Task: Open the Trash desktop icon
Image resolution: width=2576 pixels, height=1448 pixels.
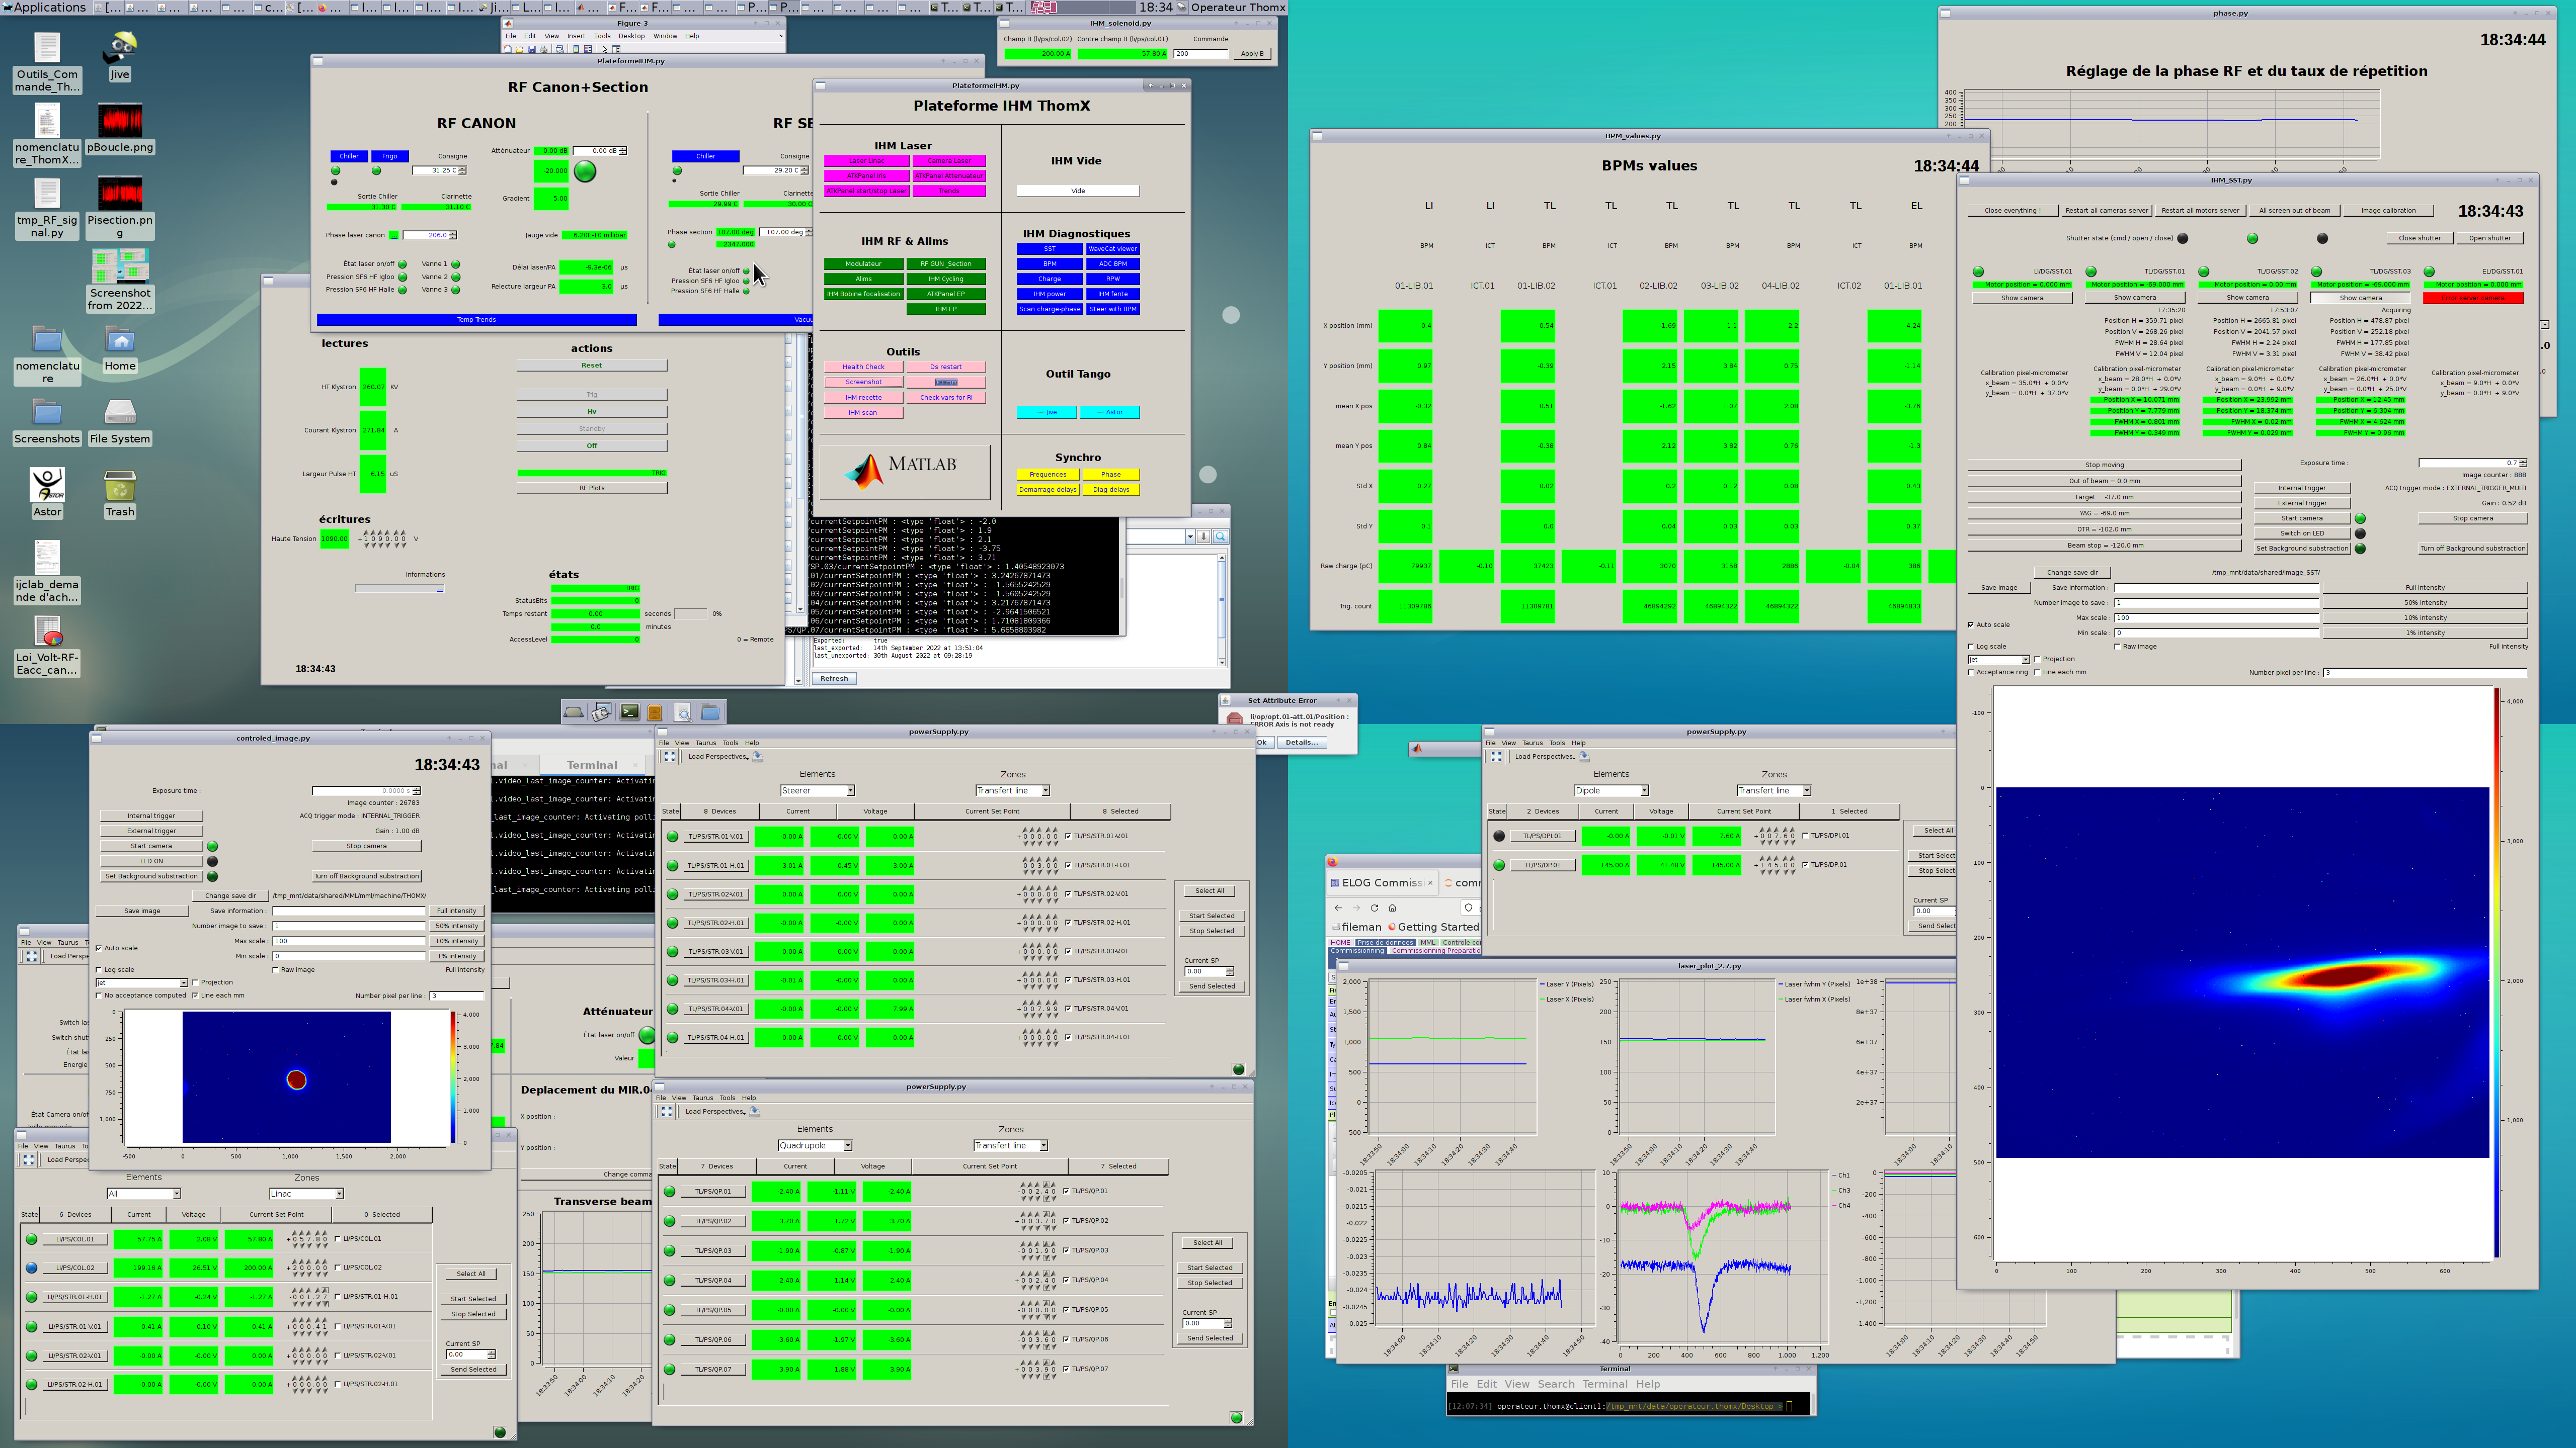Action: (120, 487)
